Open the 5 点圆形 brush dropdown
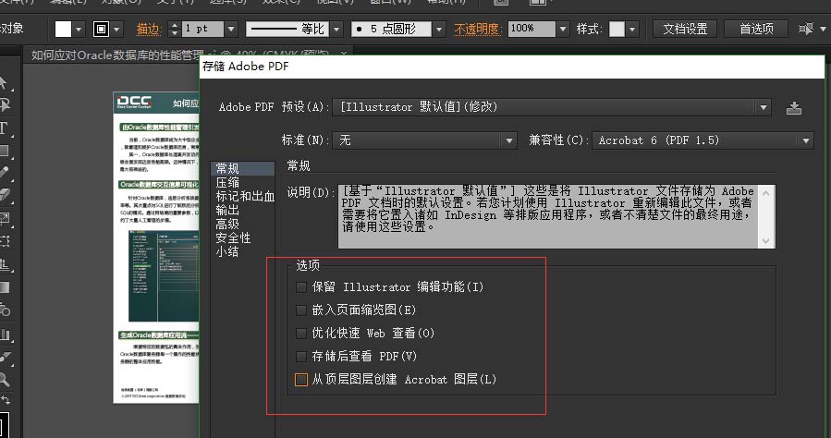The height and width of the screenshot is (438, 831). pyautogui.click(x=438, y=30)
